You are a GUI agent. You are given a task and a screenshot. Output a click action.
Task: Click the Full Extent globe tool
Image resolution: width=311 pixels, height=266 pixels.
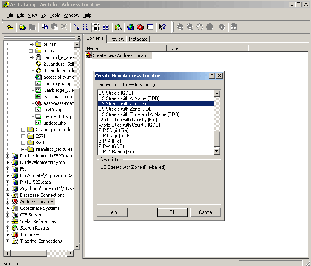(210, 27)
